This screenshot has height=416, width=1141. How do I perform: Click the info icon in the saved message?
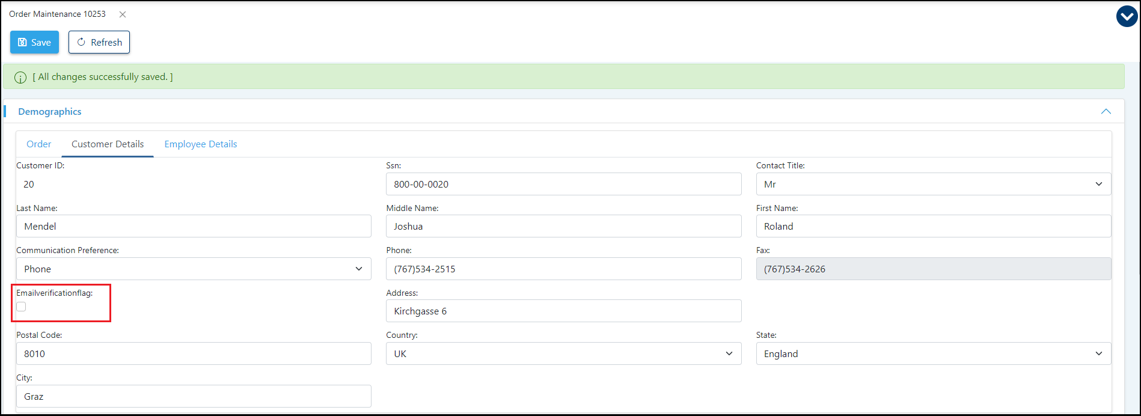(20, 78)
